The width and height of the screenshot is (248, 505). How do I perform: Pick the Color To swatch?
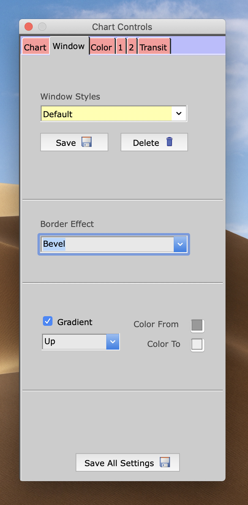(197, 345)
